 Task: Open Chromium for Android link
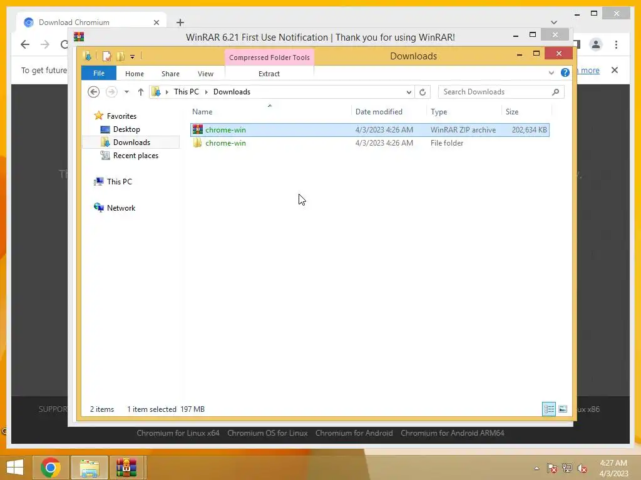(x=354, y=433)
